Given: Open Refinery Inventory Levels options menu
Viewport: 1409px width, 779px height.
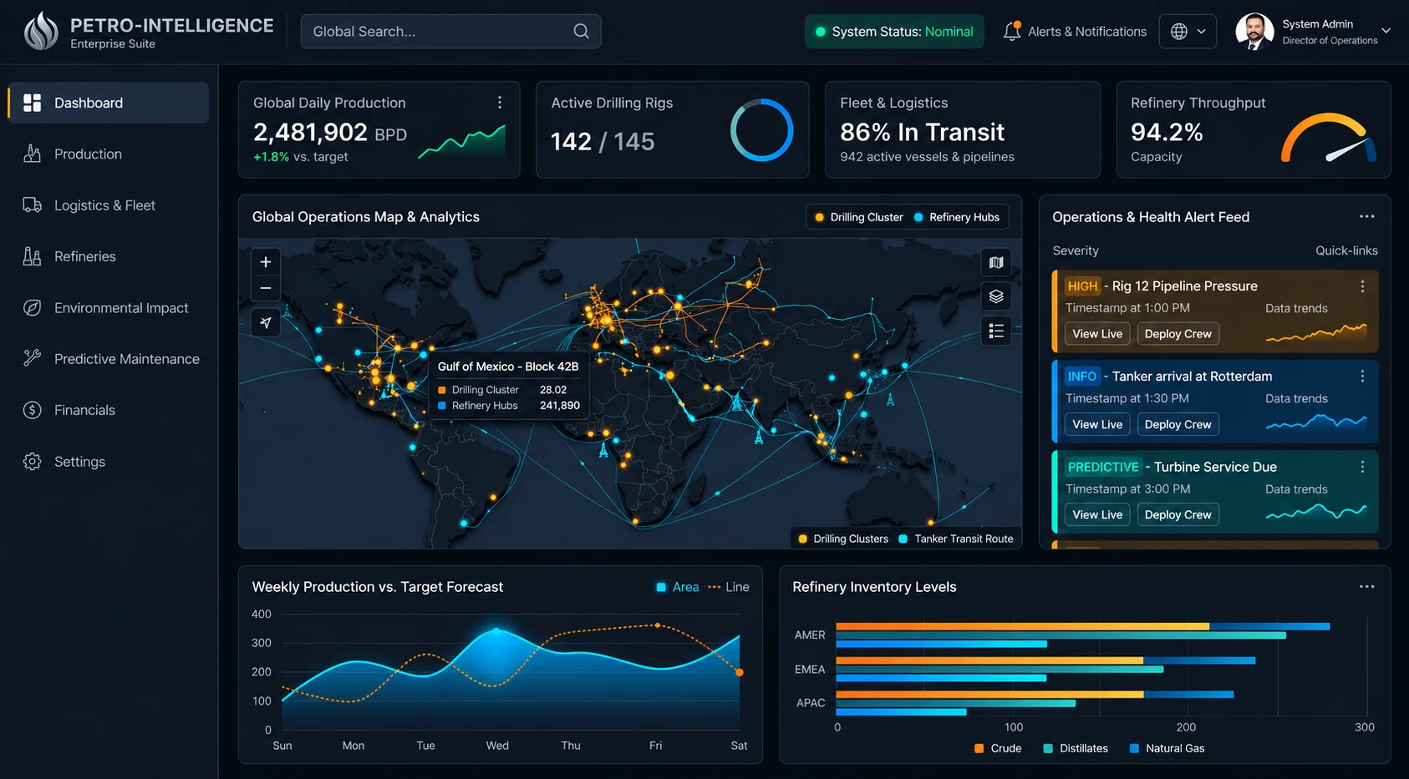Looking at the screenshot, I should tap(1366, 586).
